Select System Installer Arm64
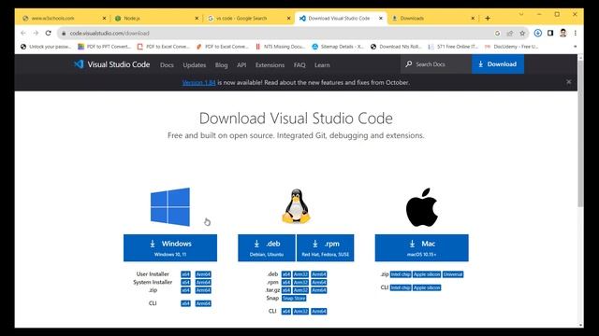This screenshot has width=599, height=336. (x=203, y=282)
